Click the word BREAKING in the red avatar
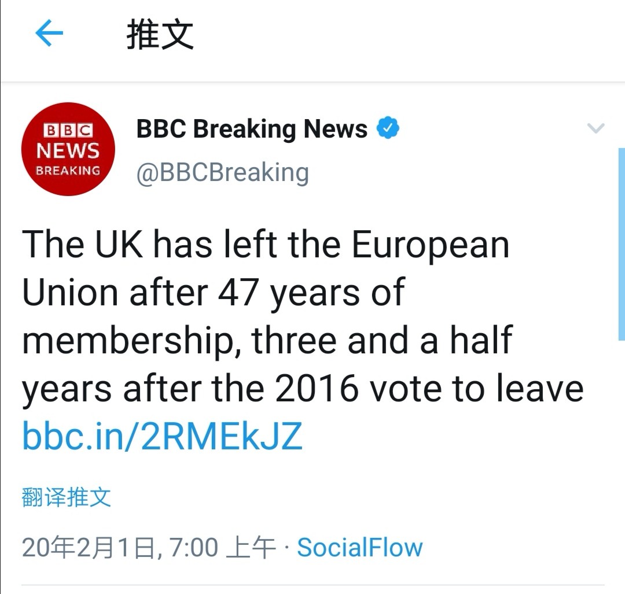The height and width of the screenshot is (594, 625). point(68,171)
